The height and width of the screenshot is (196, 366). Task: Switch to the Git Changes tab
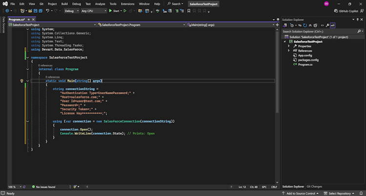tap(314, 186)
